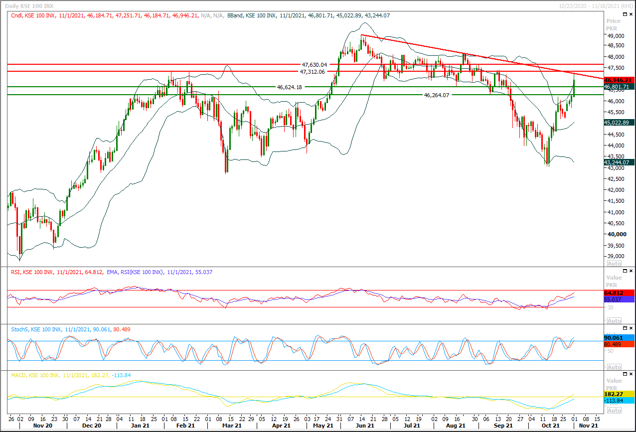Click the 43,244.07 lower band tag

[619, 162]
